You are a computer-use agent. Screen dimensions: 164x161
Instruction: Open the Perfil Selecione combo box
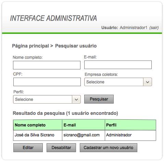point(47,99)
